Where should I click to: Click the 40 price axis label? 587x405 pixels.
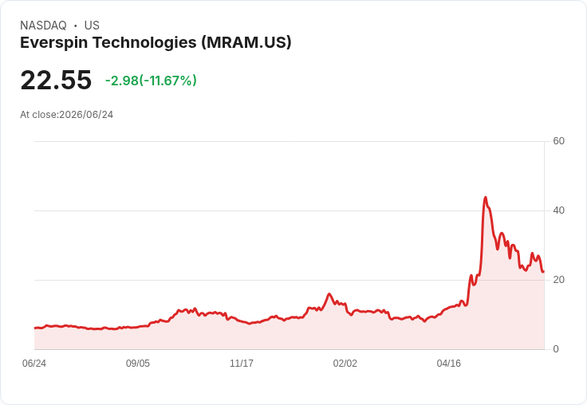pyautogui.click(x=558, y=210)
